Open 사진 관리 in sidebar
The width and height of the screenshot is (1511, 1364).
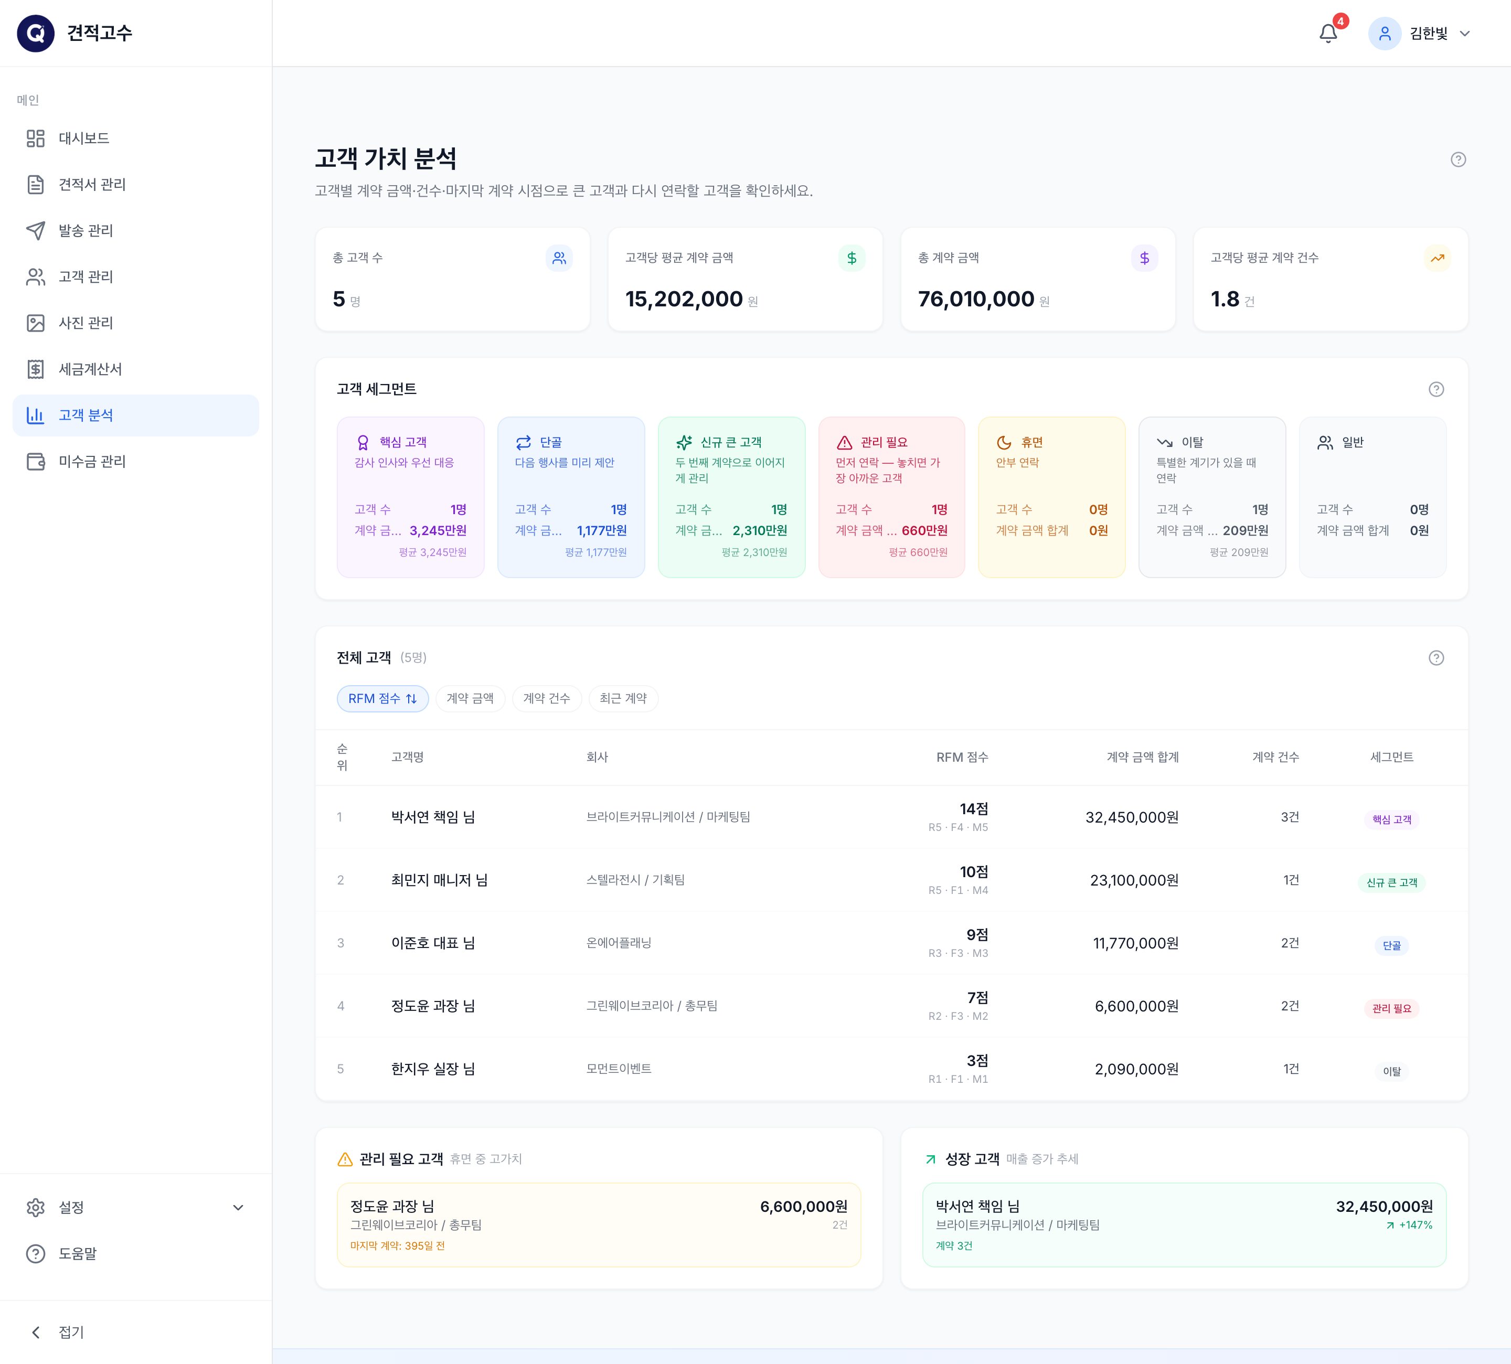tap(136, 323)
